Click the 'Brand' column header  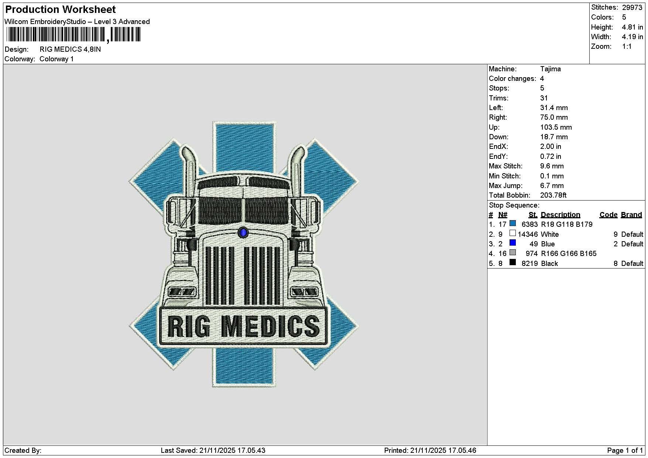[631, 215]
